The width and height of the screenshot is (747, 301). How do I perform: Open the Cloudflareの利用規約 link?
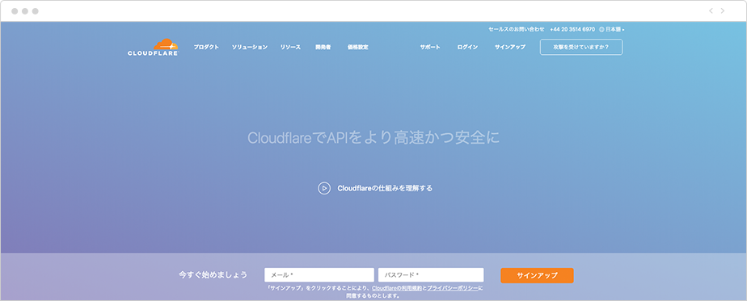coord(397,289)
